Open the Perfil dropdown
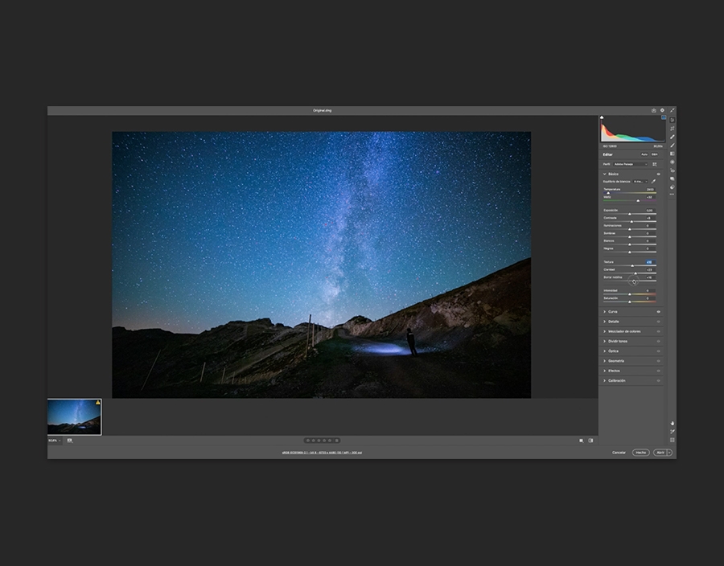This screenshot has width=724, height=566. coord(630,164)
